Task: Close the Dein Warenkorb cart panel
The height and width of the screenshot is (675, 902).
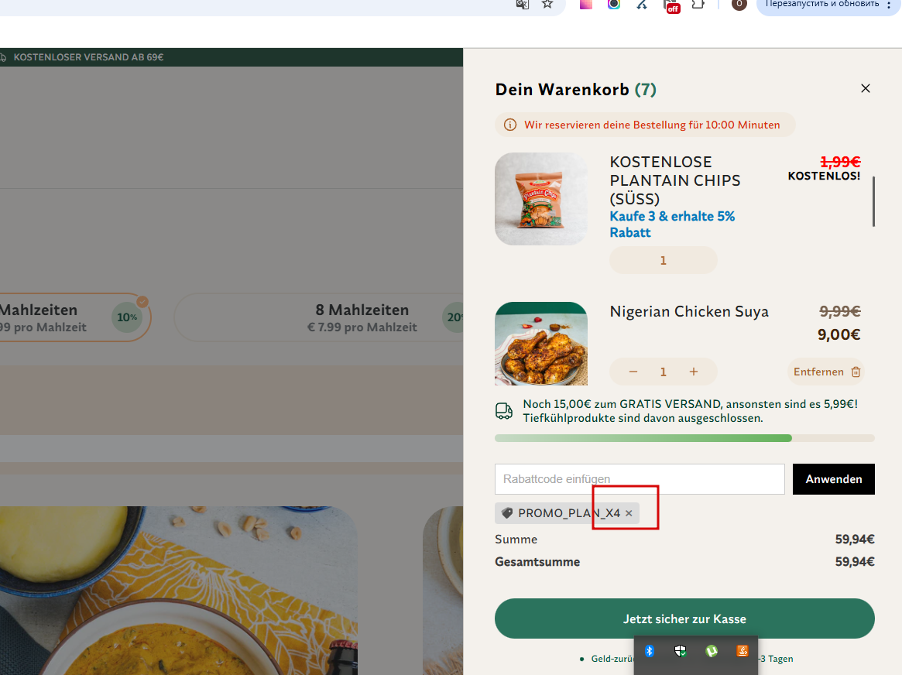Action: pyautogui.click(x=866, y=88)
